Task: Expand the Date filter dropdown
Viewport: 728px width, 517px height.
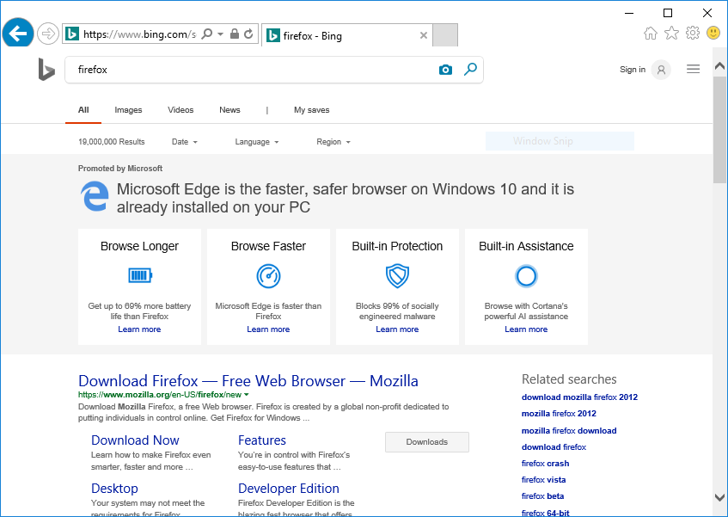Action: pyautogui.click(x=184, y=142)
